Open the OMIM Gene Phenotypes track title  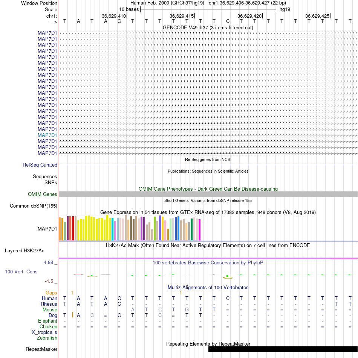[x=208, y=189]
